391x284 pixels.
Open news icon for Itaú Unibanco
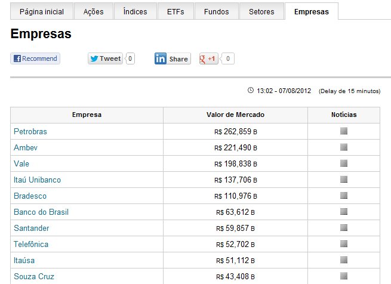tap(344, 179)
